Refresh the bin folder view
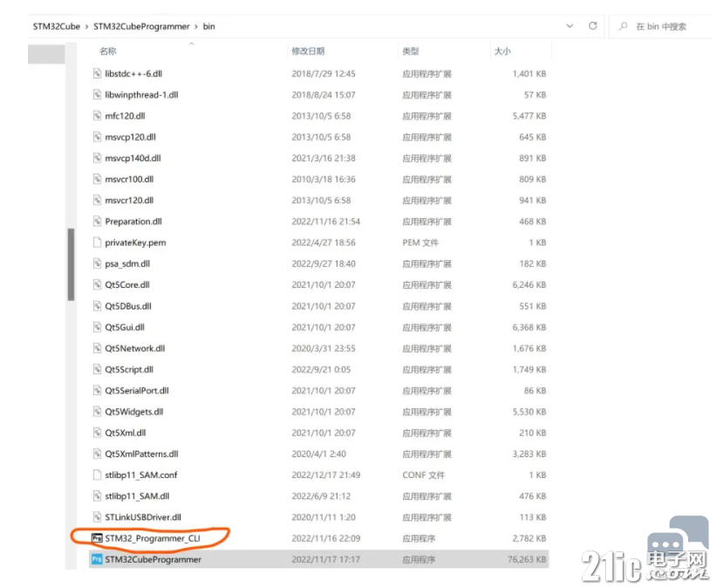This screenshot has width=716, height=588. tap(593, 26)
